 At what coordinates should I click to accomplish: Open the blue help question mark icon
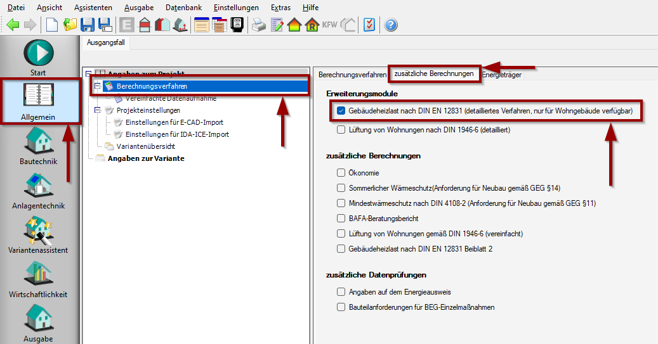click(391, 25)
